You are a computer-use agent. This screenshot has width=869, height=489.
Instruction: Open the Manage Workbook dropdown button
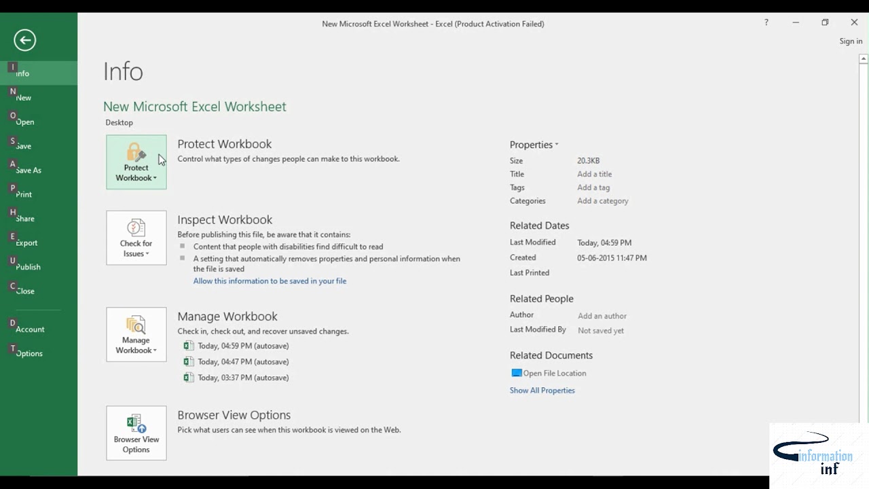point(136,334)
